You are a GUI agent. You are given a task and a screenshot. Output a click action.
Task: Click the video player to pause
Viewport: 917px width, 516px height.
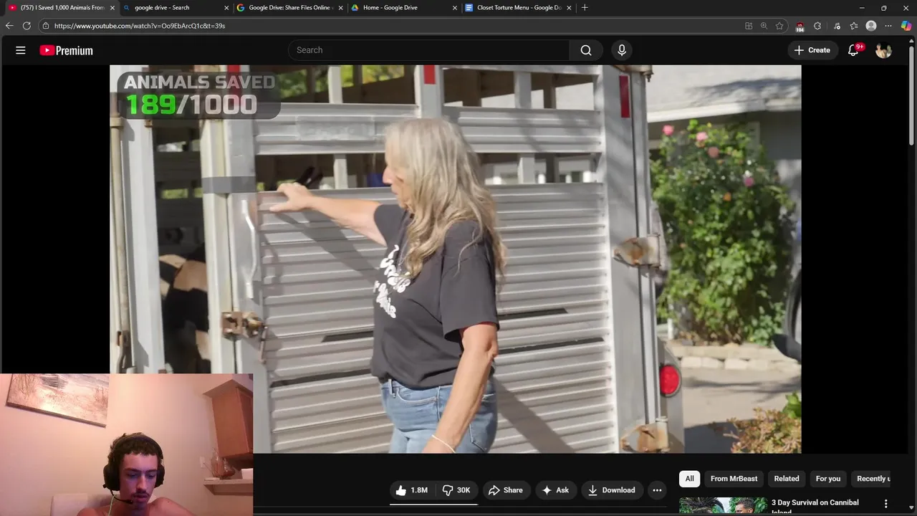point(455,259)
